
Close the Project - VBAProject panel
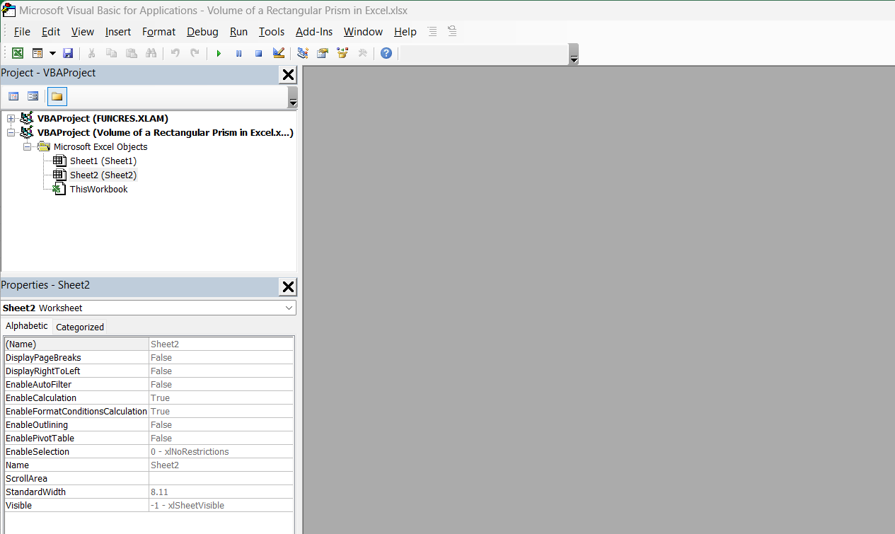click(x=288, y=75)
